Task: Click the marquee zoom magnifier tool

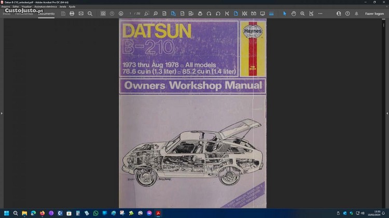Action: [302, 13]
